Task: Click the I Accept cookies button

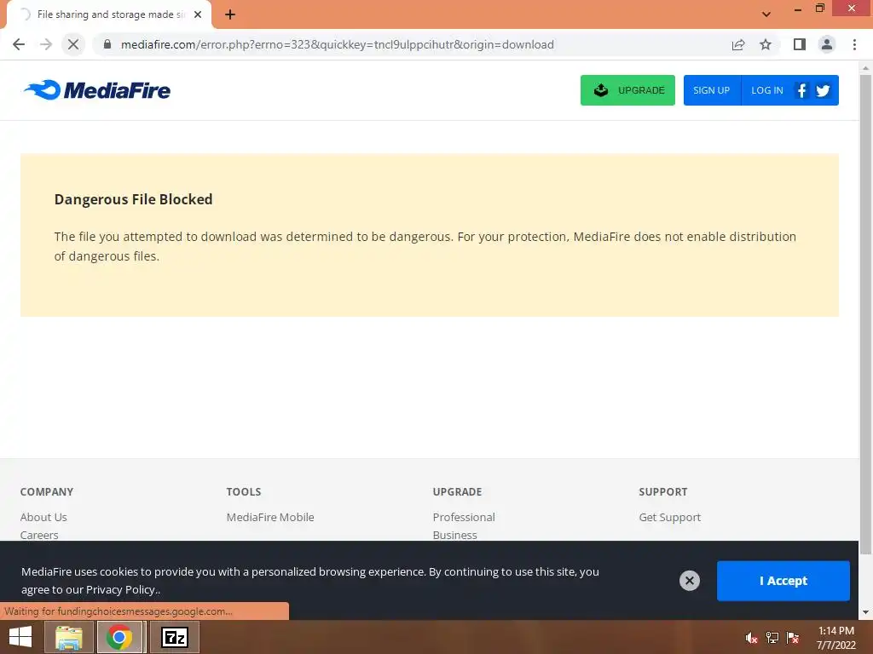Action: click(783, 581)
